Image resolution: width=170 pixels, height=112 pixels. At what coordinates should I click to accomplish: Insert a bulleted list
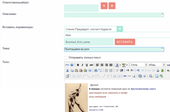coord(107,71)
